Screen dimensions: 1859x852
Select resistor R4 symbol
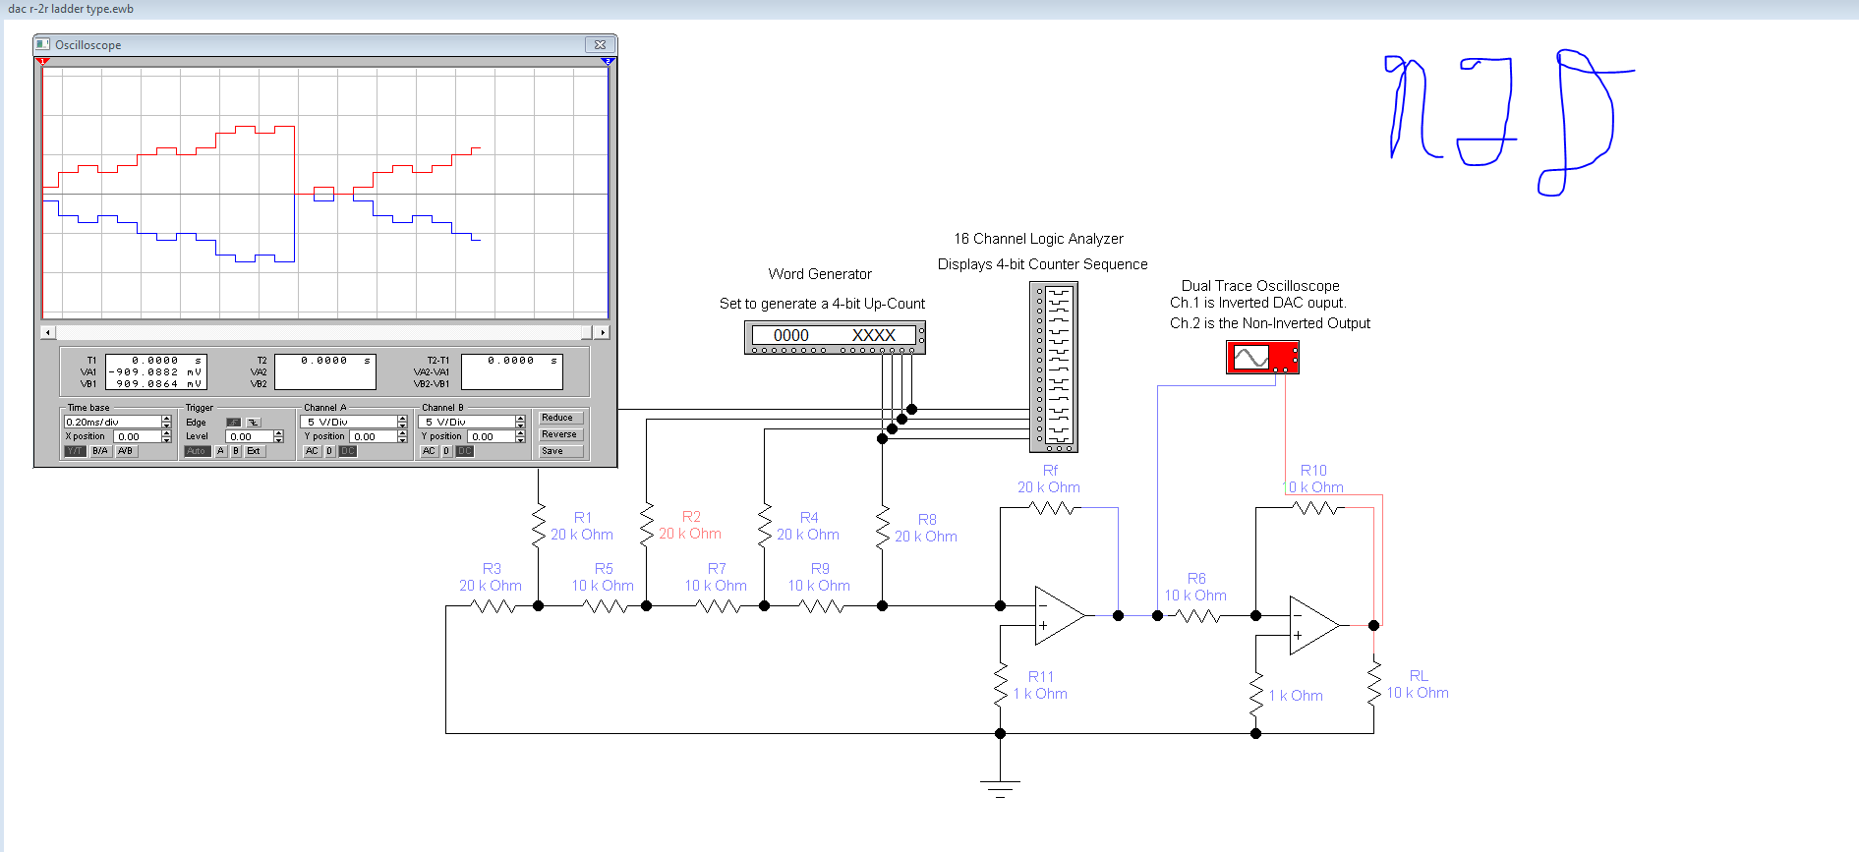click(765, 526)
